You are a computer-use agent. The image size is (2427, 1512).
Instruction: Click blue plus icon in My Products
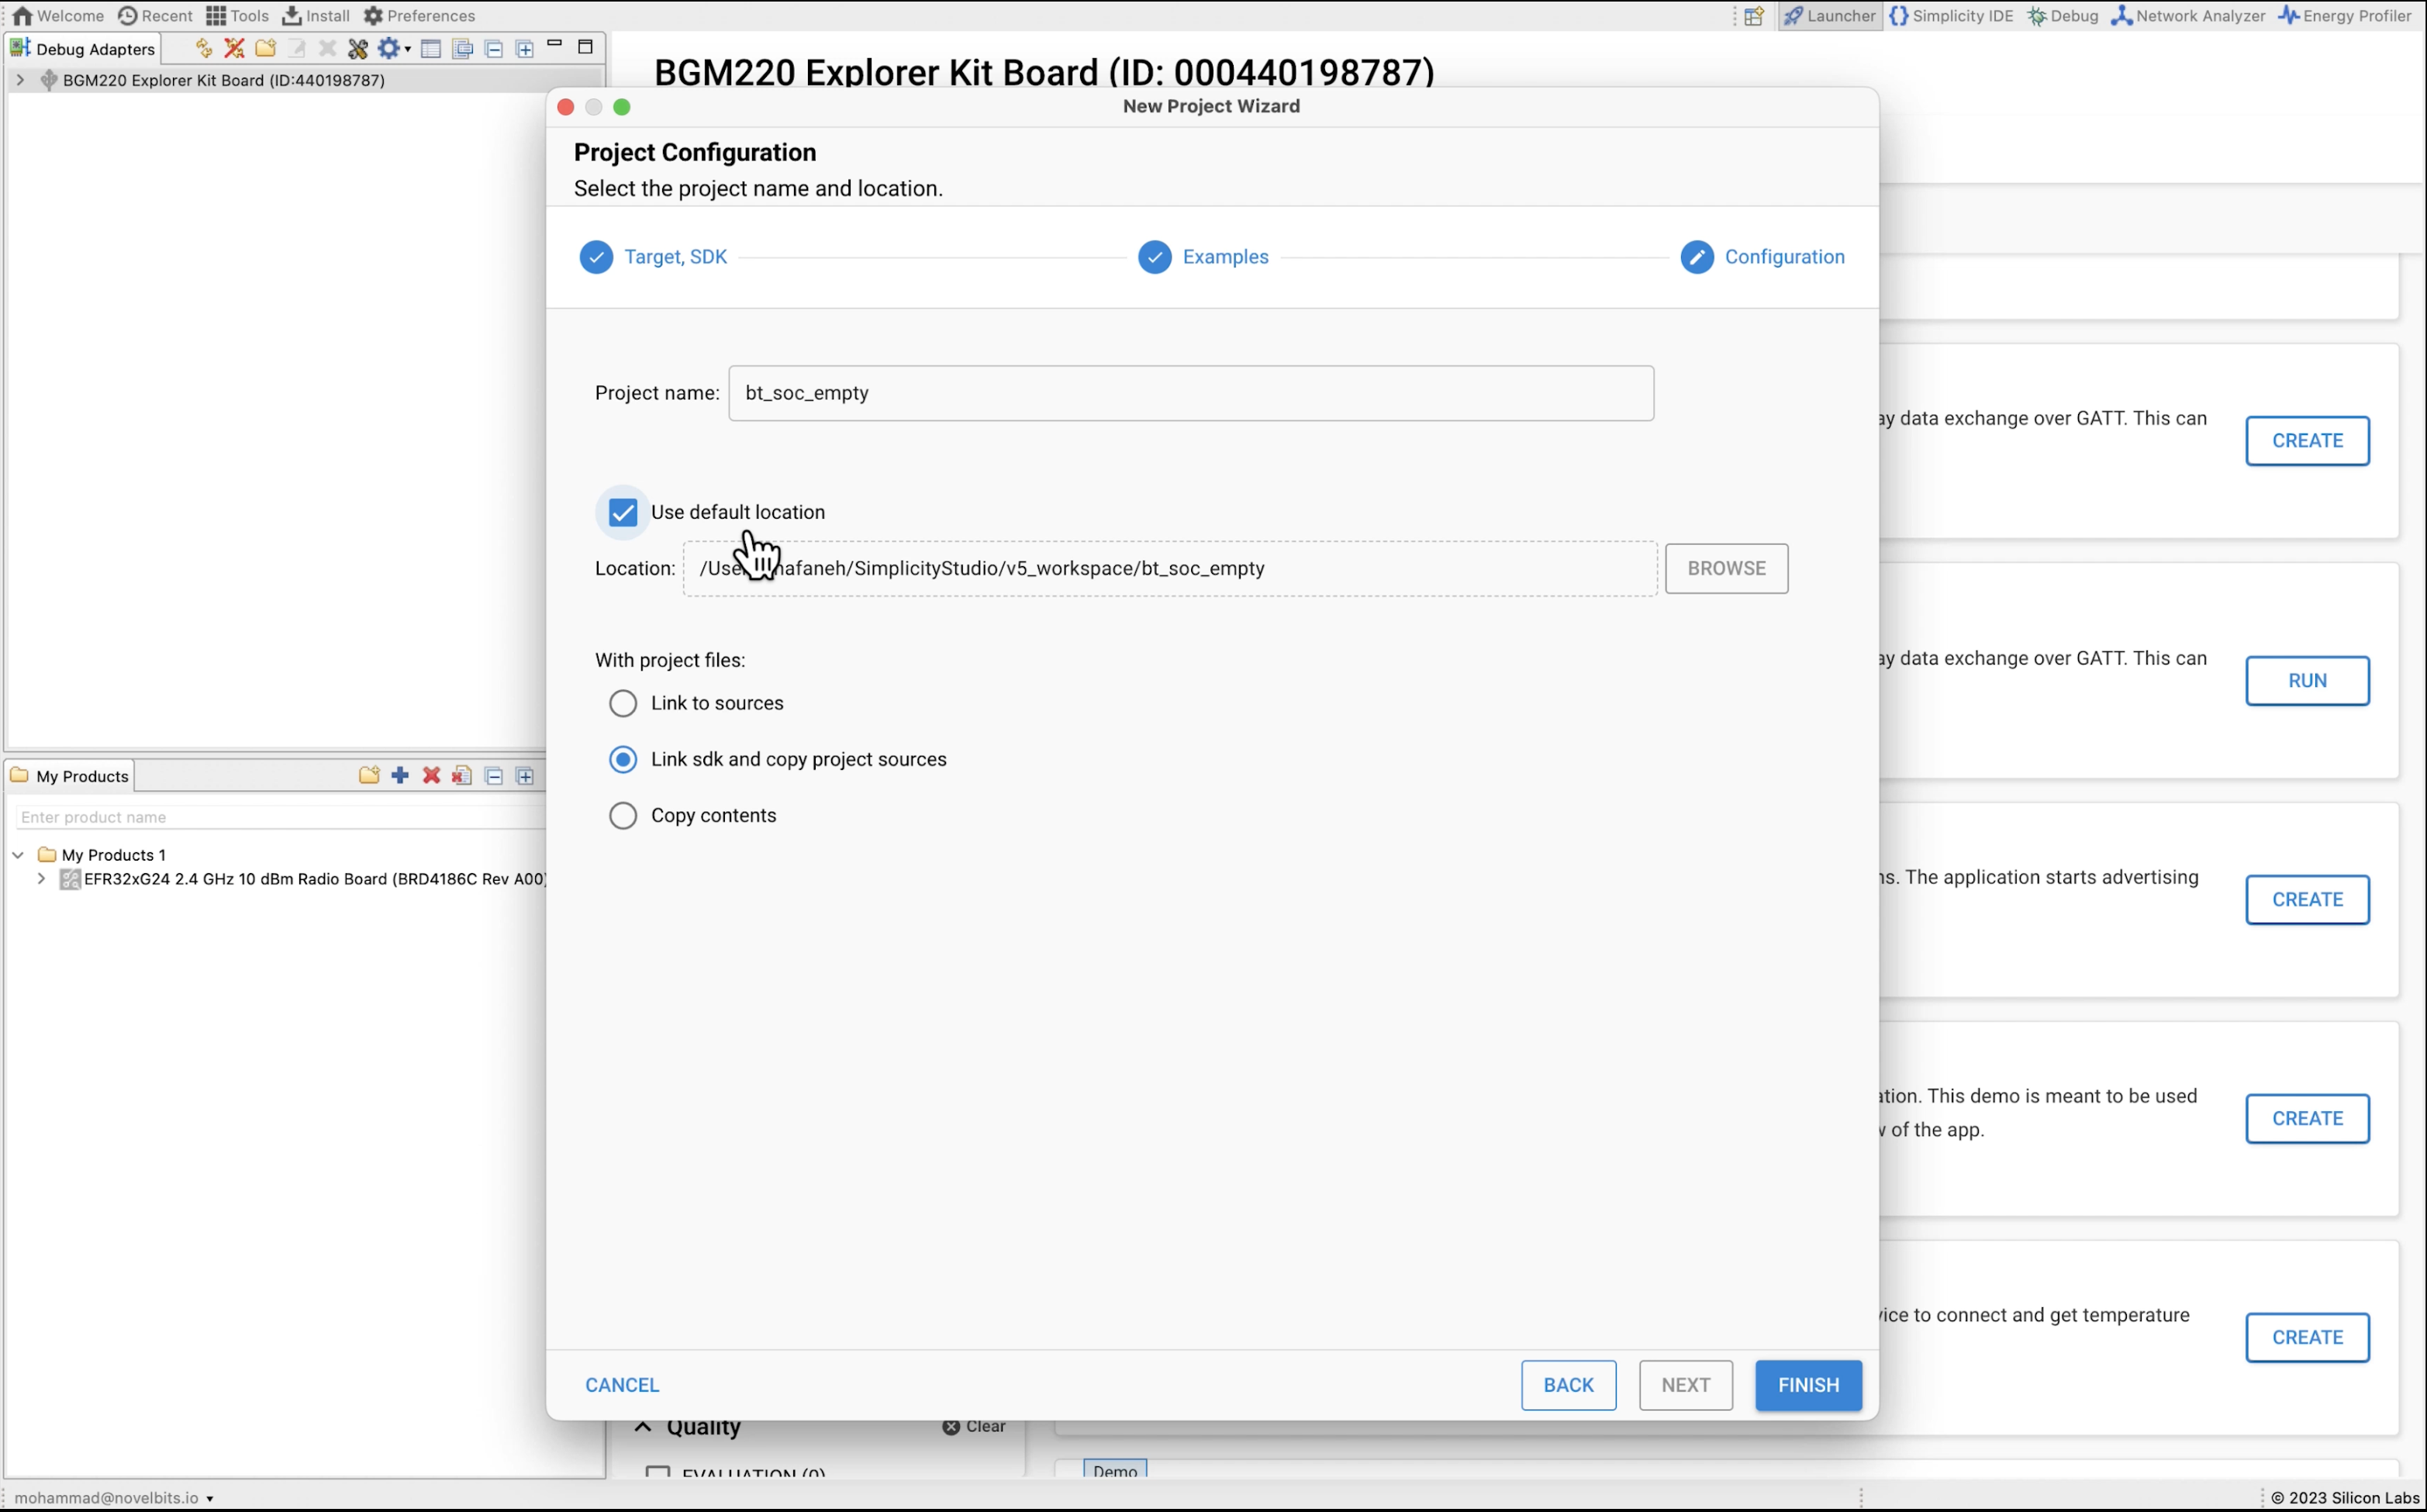pos(400,776)
